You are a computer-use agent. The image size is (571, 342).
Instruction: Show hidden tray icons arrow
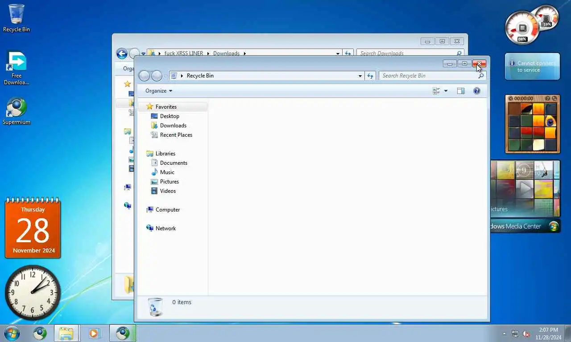505,334
